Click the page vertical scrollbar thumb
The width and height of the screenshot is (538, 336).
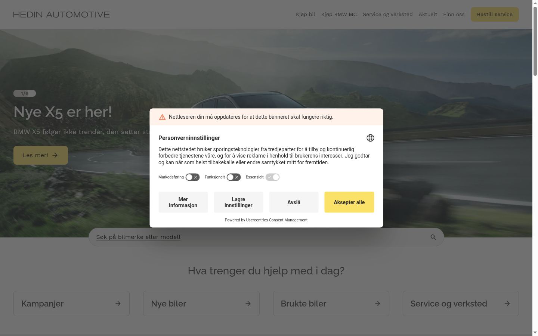[535, 41]
